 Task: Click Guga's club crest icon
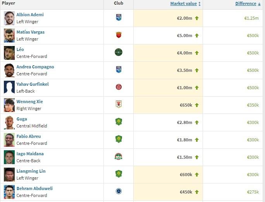[x=119, y=122]
